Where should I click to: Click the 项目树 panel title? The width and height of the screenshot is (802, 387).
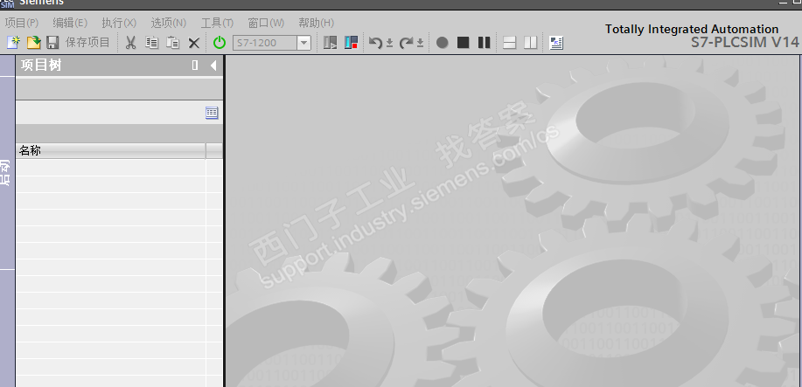[41, 66]
